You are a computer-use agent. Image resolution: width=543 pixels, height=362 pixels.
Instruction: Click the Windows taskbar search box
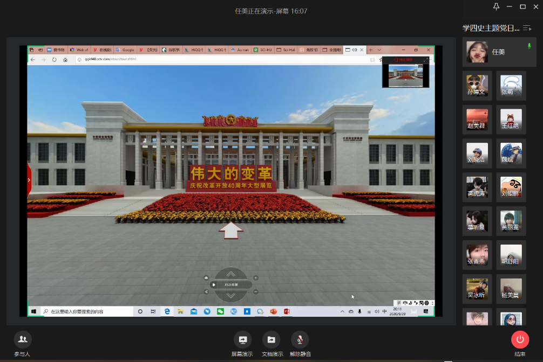(87, 311)
